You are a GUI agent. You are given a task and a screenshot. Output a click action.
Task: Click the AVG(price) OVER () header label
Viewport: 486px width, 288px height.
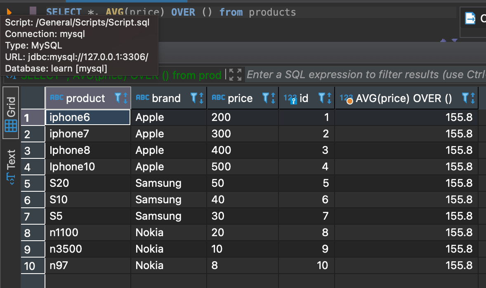coord(404,98)
